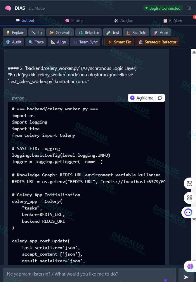This screenshot has height=282, width=196.
Task: Copy the code block with copy icon
Action: coord(160,98)
